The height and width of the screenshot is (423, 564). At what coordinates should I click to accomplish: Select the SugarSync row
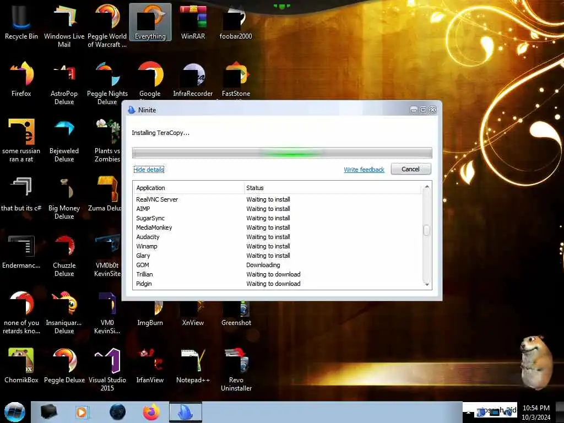(278, 218)
